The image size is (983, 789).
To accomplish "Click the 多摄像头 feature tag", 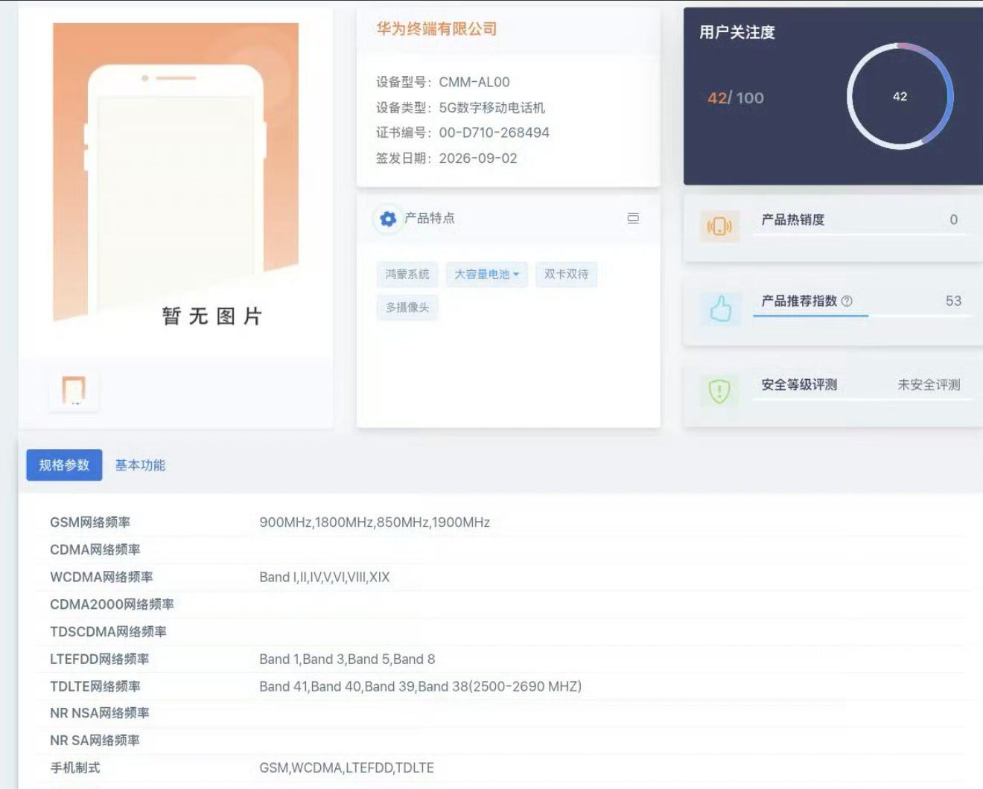I will 407,307.
